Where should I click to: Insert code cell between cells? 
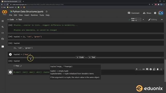coord(80,57)
